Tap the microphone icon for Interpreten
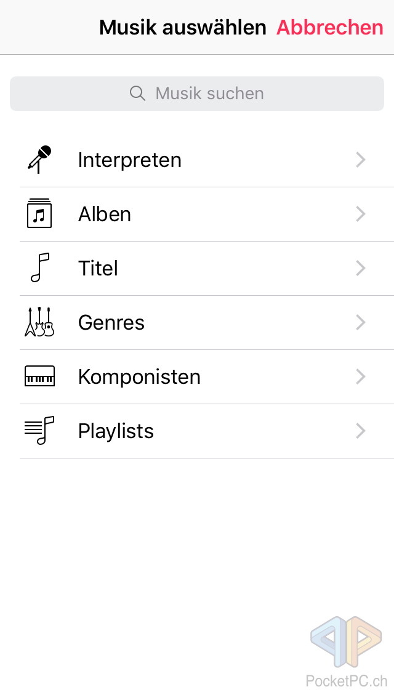This screenshot has width=394, height=700. [x=39, y=160]
